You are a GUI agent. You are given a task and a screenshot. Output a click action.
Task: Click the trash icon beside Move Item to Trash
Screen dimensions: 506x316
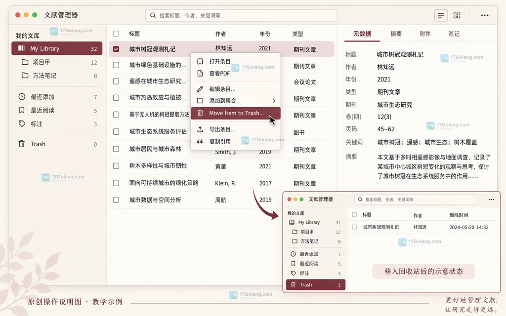click(200, 113)
